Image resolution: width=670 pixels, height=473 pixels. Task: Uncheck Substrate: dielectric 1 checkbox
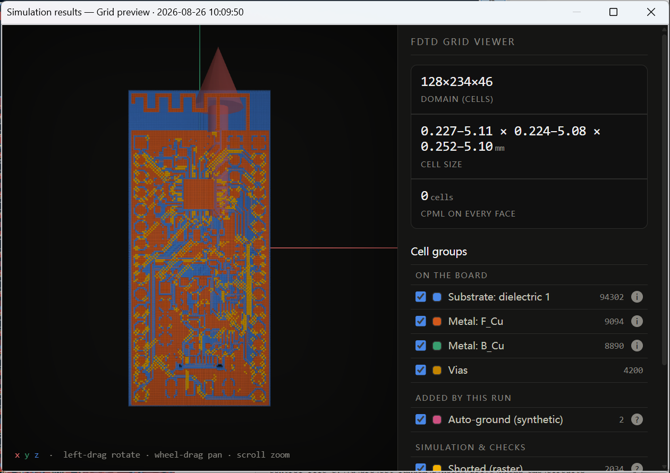(420, 296)
